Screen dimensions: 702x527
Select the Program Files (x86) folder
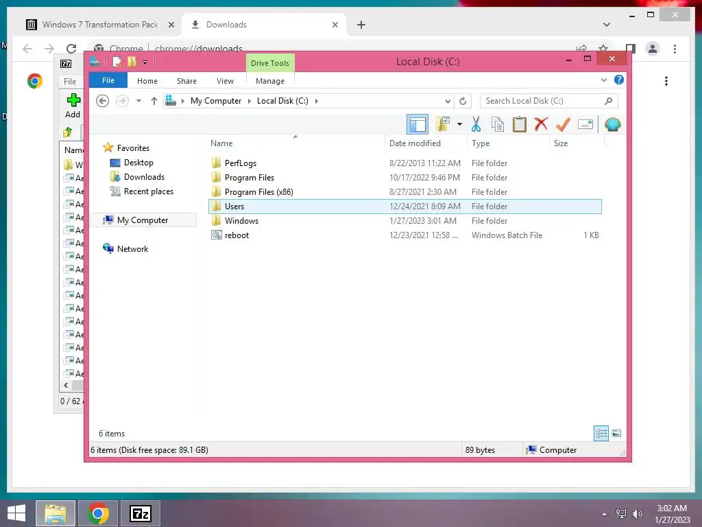click(258, 192)
